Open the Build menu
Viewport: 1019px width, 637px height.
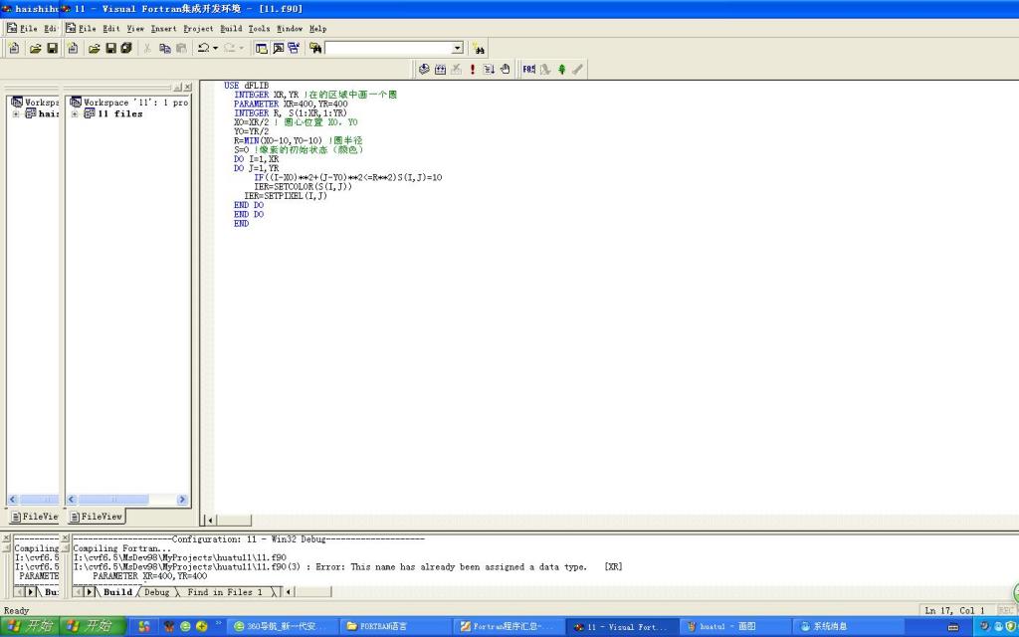pyautogui.click(x=231, y=29)
